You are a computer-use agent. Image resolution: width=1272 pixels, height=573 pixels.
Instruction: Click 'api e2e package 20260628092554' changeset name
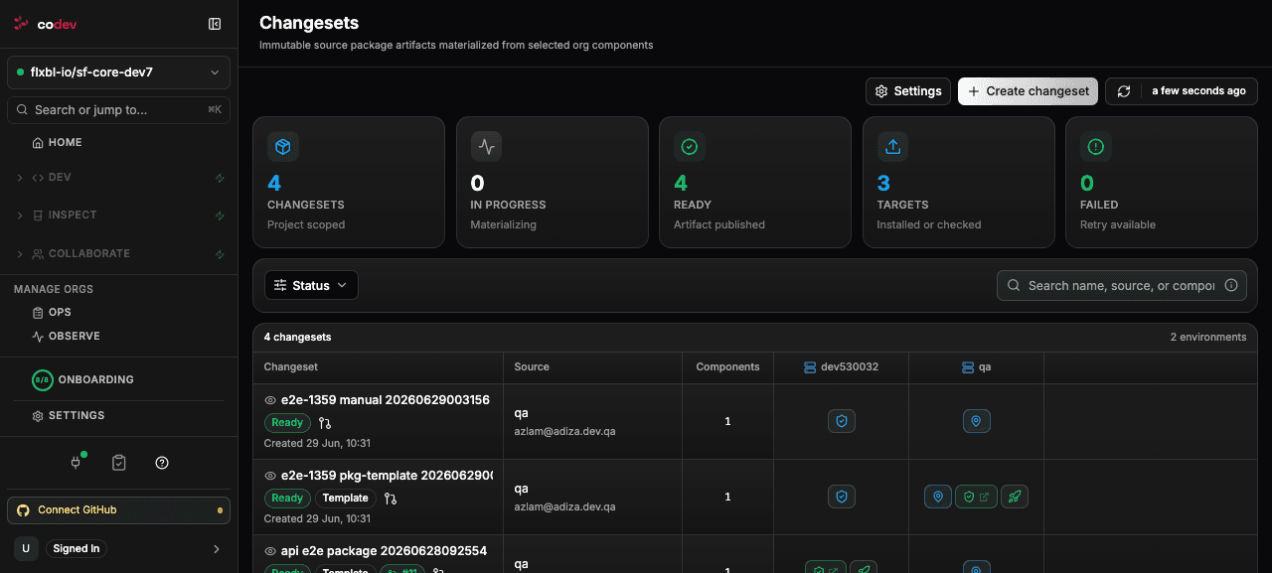pos(384,550)
